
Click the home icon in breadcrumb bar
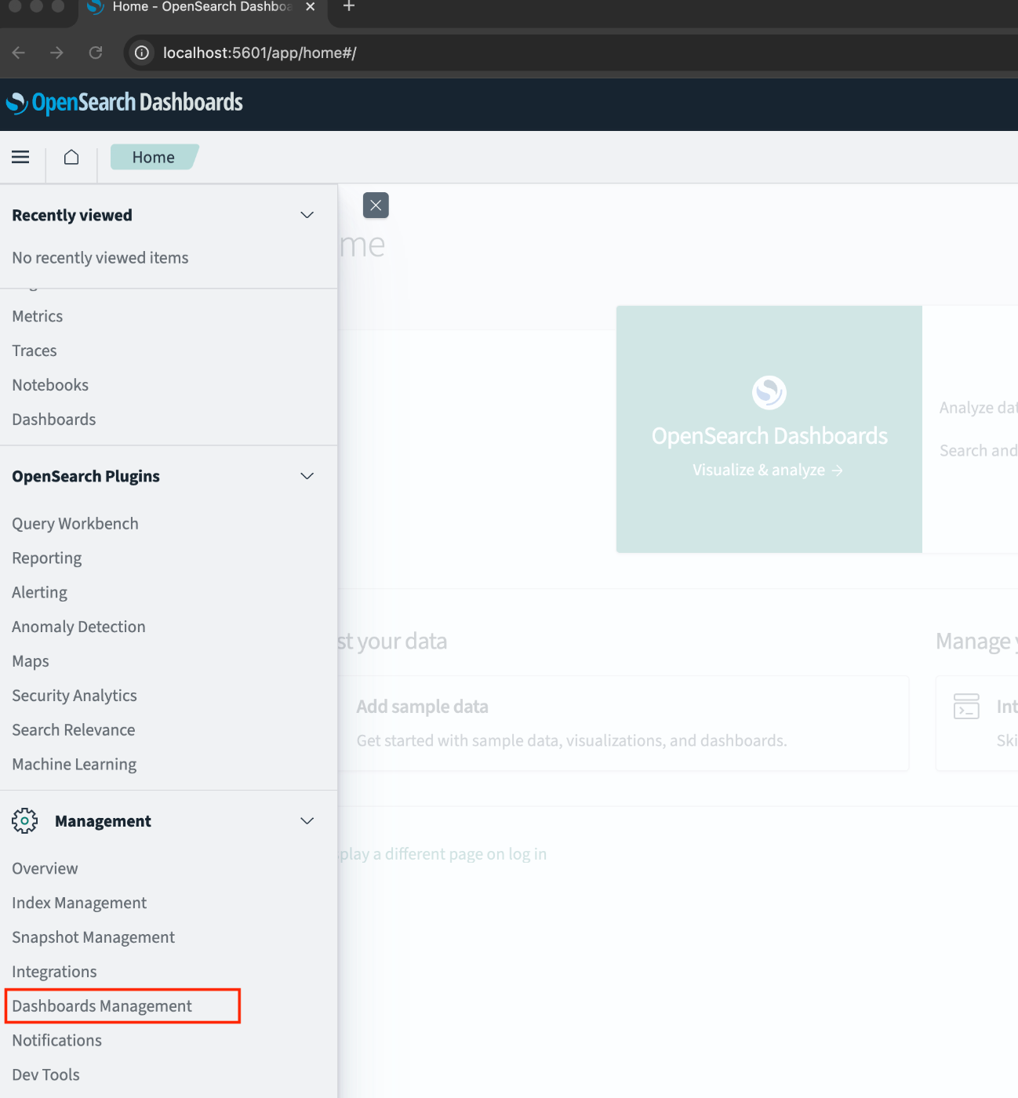(71, 157)
